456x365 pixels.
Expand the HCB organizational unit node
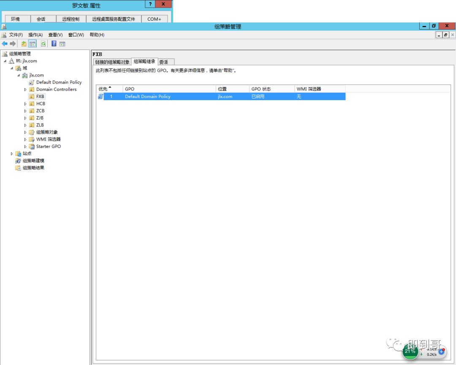pyautogui.click(x=25, y=104)
